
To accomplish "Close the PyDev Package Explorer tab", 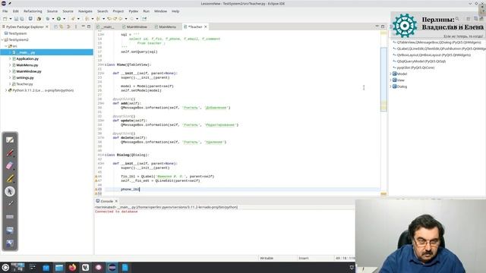I will (47, 27).
